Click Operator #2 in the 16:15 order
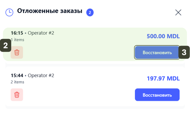The image size is (190, 115). tap(41, 33)
